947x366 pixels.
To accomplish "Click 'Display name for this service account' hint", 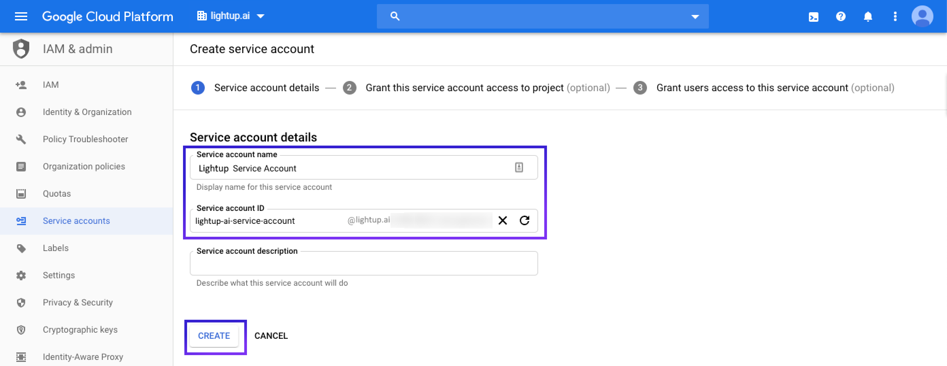I will pos(264,187).
